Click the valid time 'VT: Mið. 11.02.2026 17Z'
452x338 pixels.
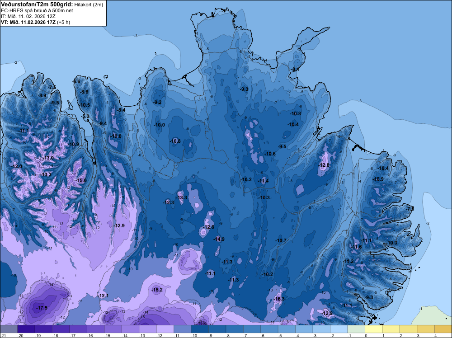coord(28,22)
